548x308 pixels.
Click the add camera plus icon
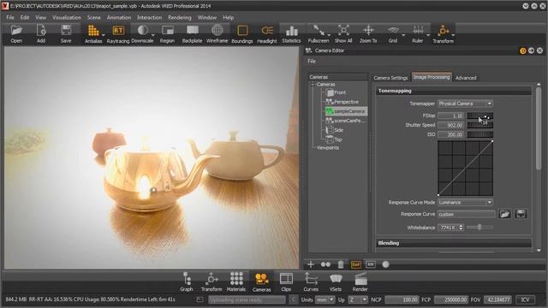coord(310,264)
